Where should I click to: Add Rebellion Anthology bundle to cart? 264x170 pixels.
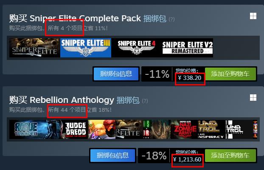[x=230, y=156]
